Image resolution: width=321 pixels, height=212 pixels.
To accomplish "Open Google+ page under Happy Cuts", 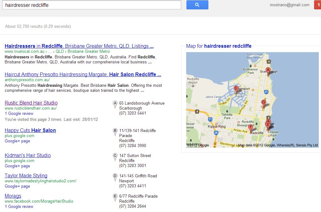I will pos(17,141).
